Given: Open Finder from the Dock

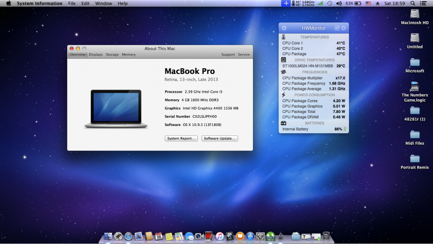Looking at the screenshot, I should (x=108, y=236).
